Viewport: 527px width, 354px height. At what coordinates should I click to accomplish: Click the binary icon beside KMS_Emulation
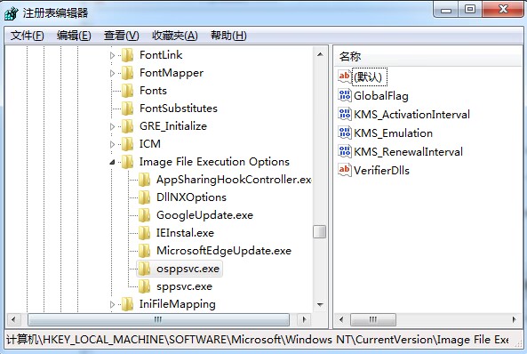point(345,133)
